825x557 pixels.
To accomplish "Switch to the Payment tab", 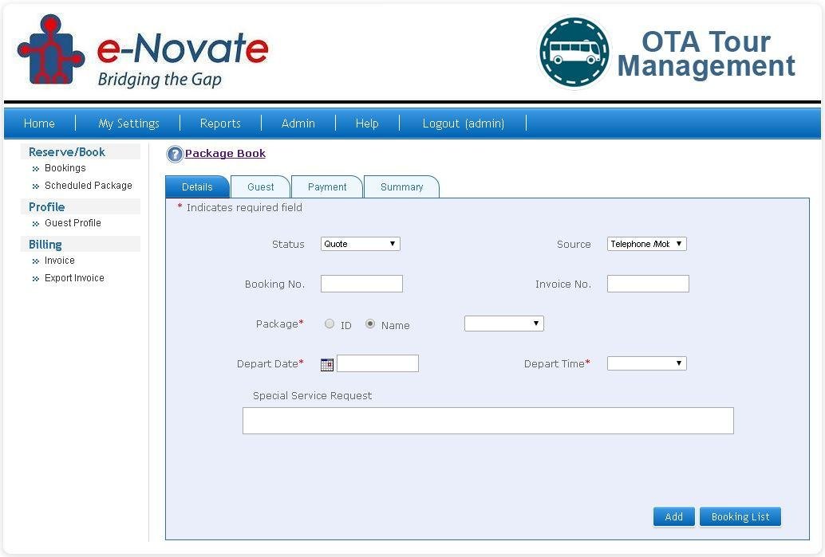I will 327,187.
